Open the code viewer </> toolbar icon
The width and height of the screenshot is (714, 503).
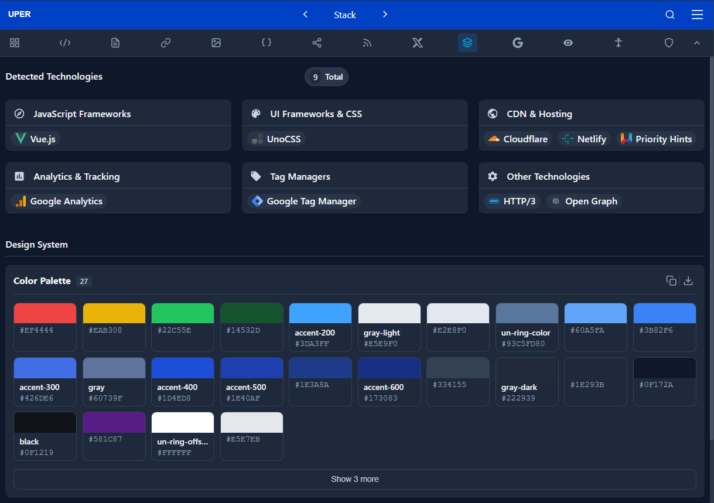coord(64,43)
